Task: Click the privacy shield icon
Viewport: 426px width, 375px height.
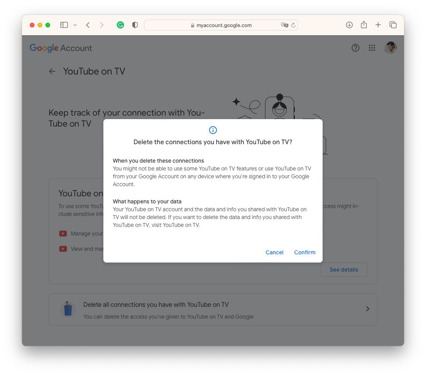Action: [x=135, y=25]
